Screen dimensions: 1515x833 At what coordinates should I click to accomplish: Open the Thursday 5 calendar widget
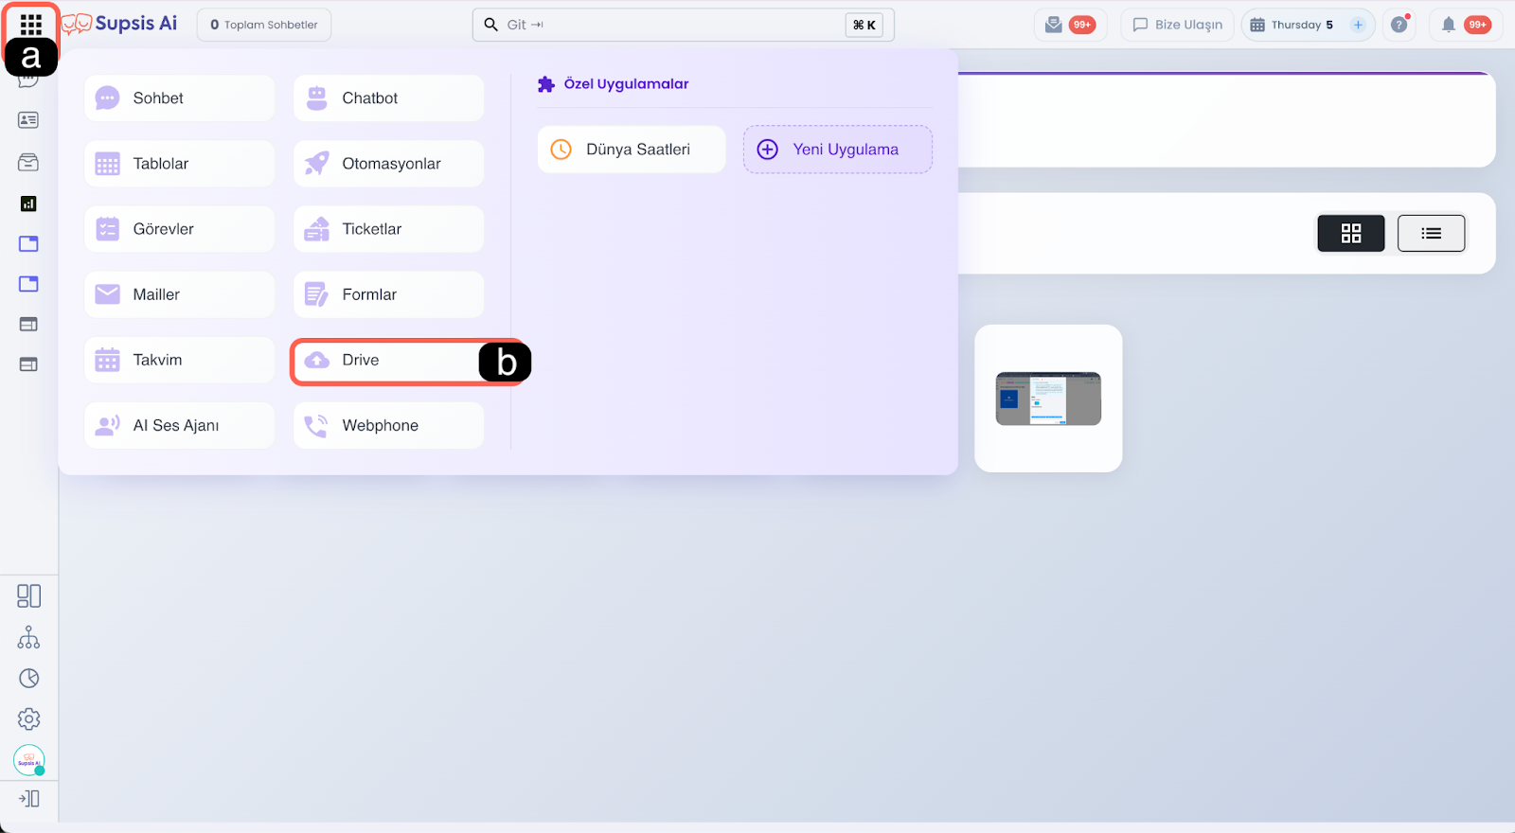(1292, 25)
